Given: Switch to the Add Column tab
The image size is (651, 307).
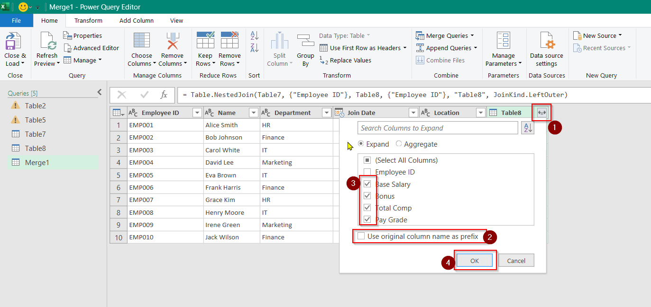Looking at the screenshot, I should (x=137, y=20).
